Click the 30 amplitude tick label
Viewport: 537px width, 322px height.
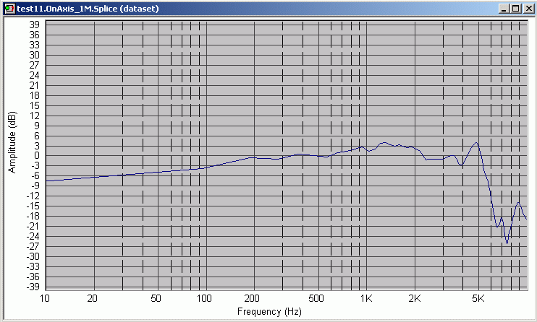(x=34, y=55)
